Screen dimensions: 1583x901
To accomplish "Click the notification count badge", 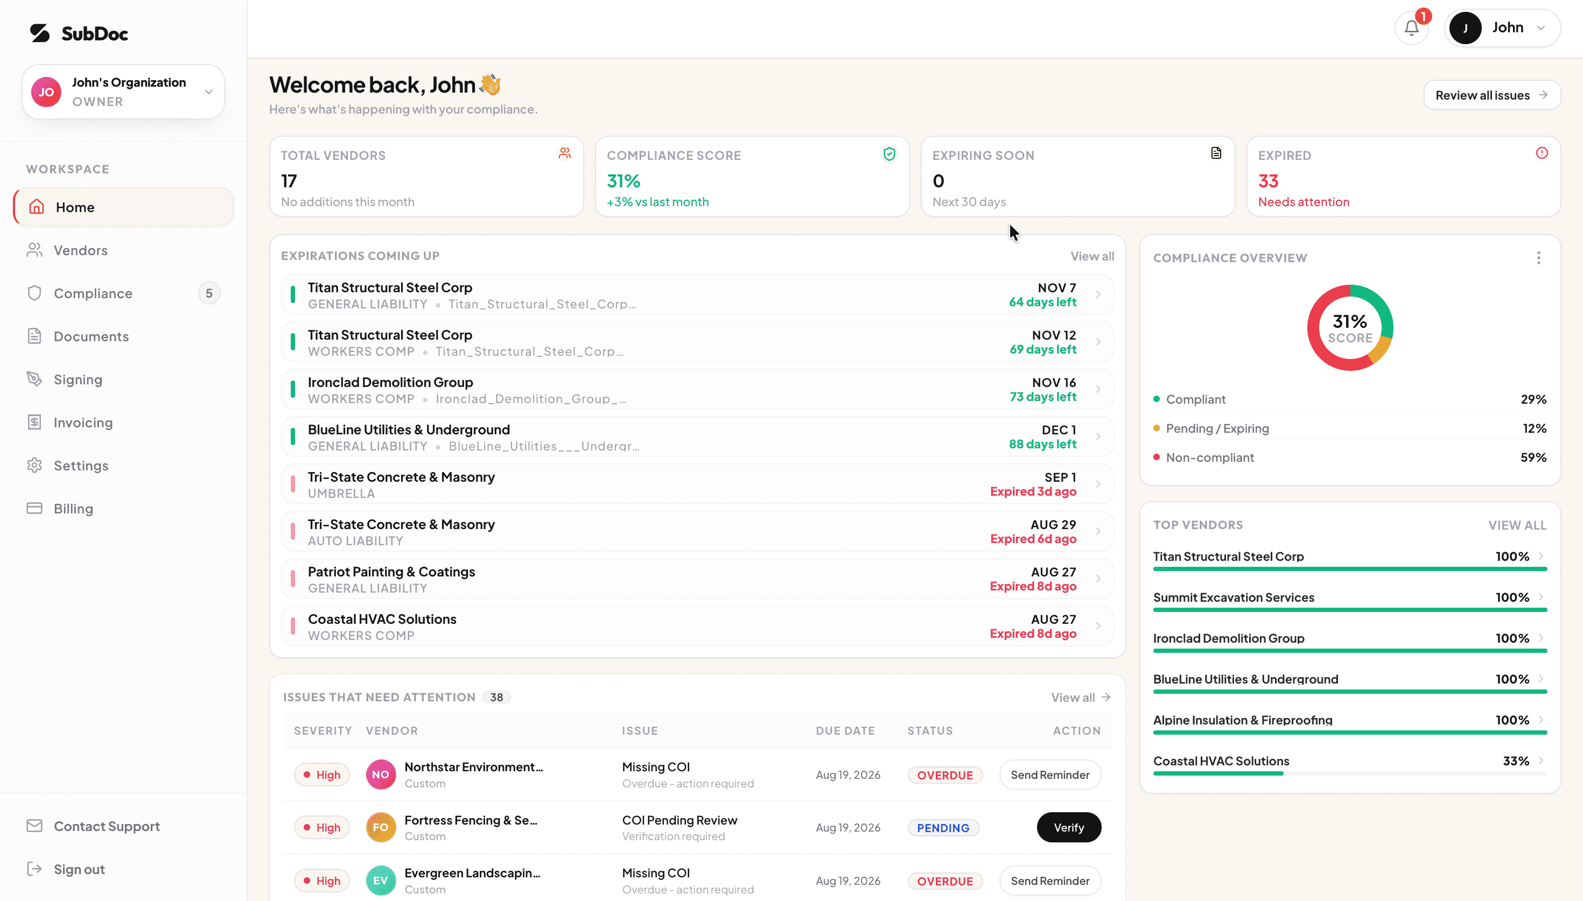I will pyautogui.click(x=1423, y=16).
